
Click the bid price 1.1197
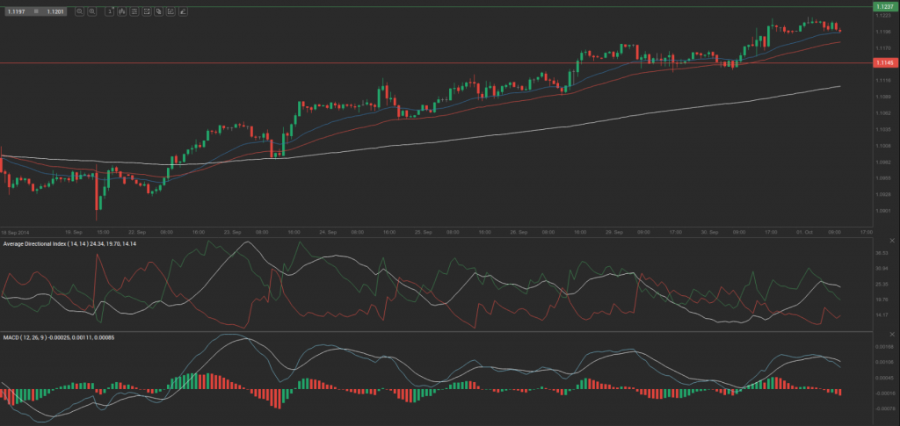(16, 11)
